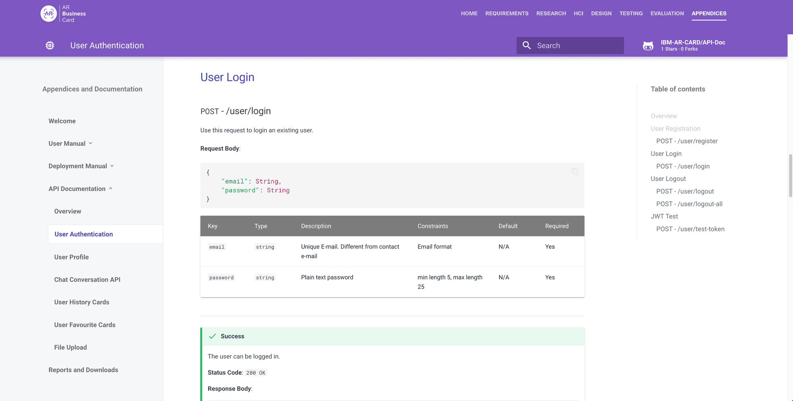Screen dimensions: 793x401
Task: Open the TESTING nav tab
Action: 631,14
